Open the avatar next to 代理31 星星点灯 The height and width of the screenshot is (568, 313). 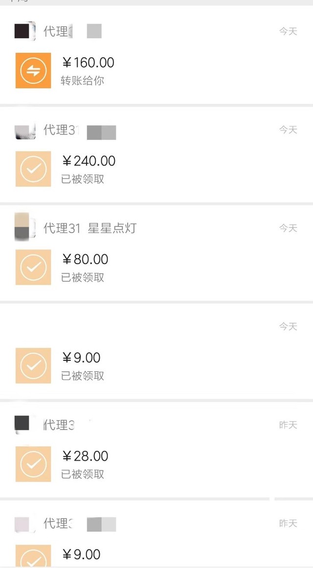pos(24,227)
